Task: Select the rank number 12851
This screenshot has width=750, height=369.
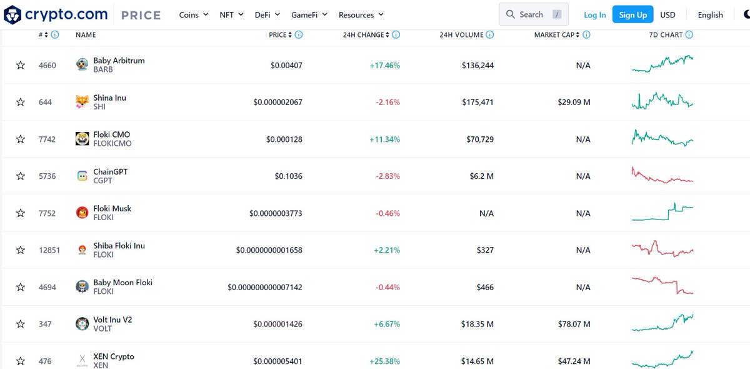Action: (49, 250)
